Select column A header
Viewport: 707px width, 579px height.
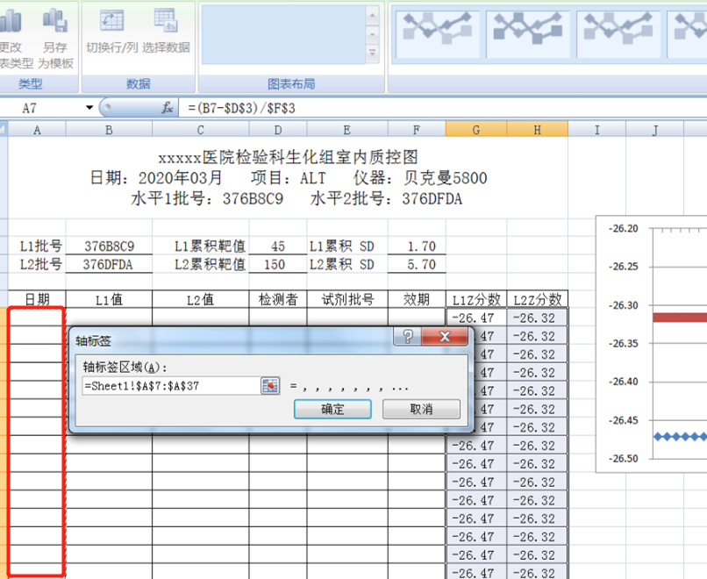tap(36, 128)
